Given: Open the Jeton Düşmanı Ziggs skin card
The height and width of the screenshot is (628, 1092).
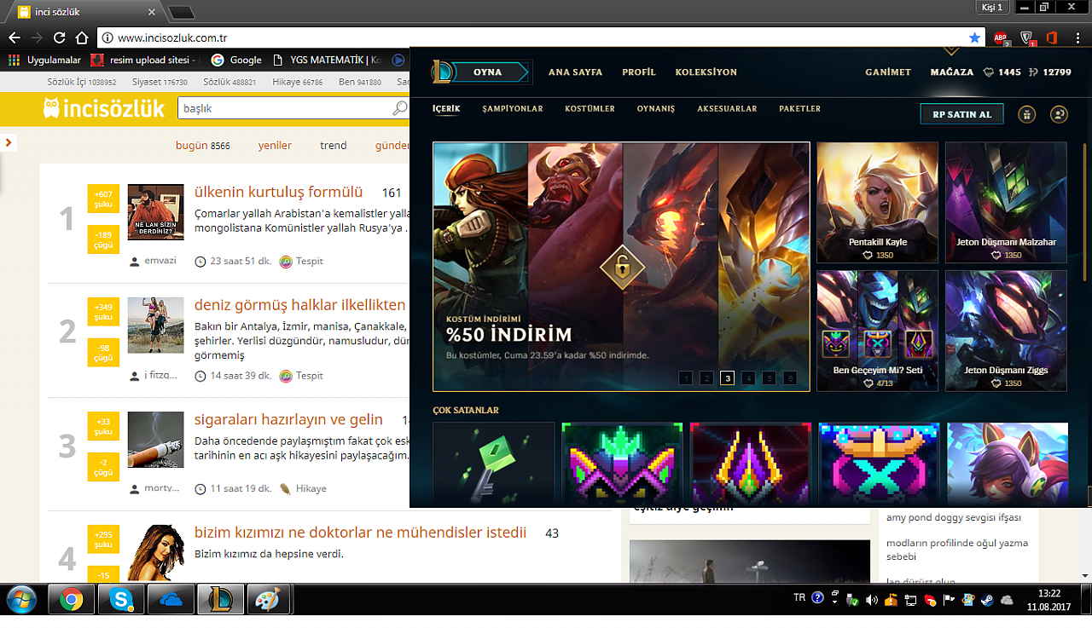Looking at the screenshot, I should pos(1006,331).
